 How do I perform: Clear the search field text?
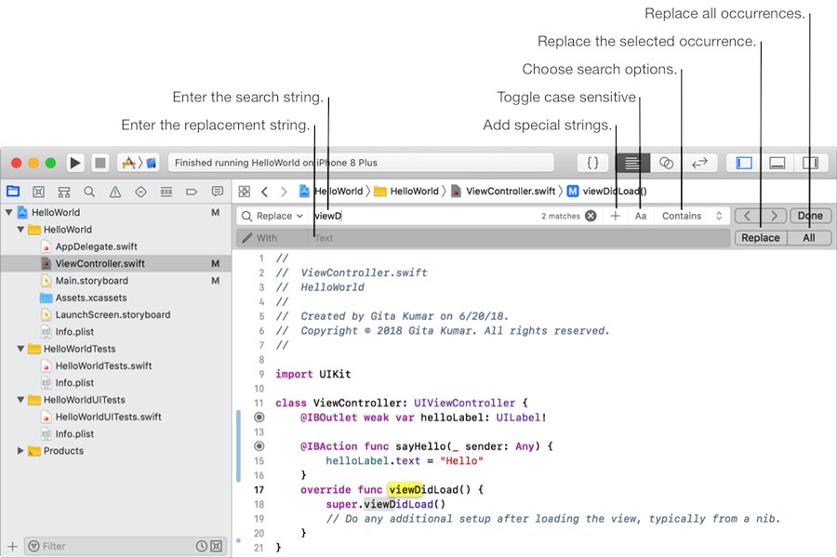point(591,216)
